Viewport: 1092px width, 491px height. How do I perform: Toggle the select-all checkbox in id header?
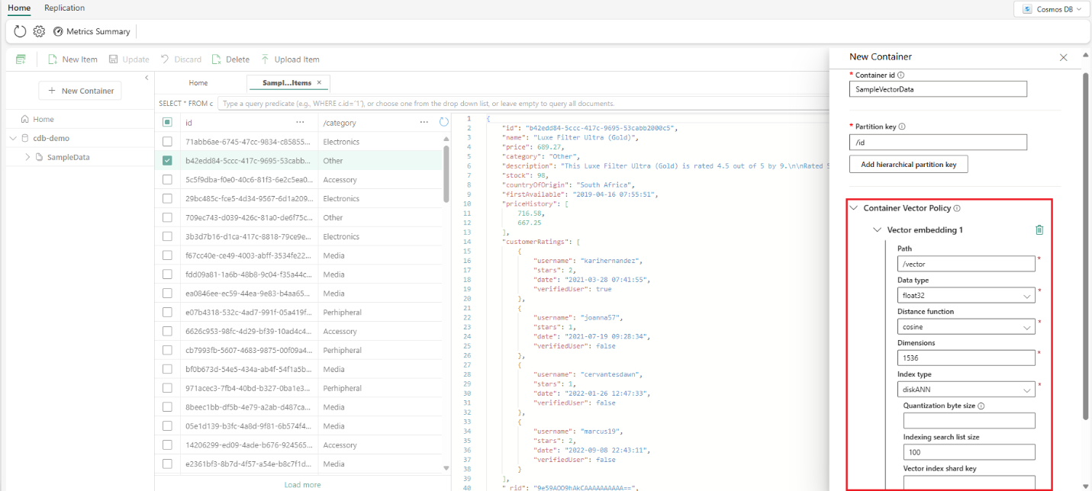(x=167, y=122)
